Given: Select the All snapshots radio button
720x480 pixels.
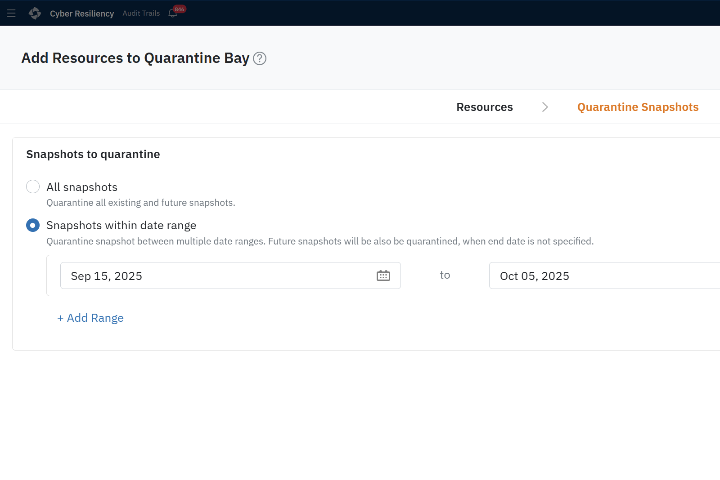Looking at the screenshot, I should pyautogui.click(x=33, y=187).
